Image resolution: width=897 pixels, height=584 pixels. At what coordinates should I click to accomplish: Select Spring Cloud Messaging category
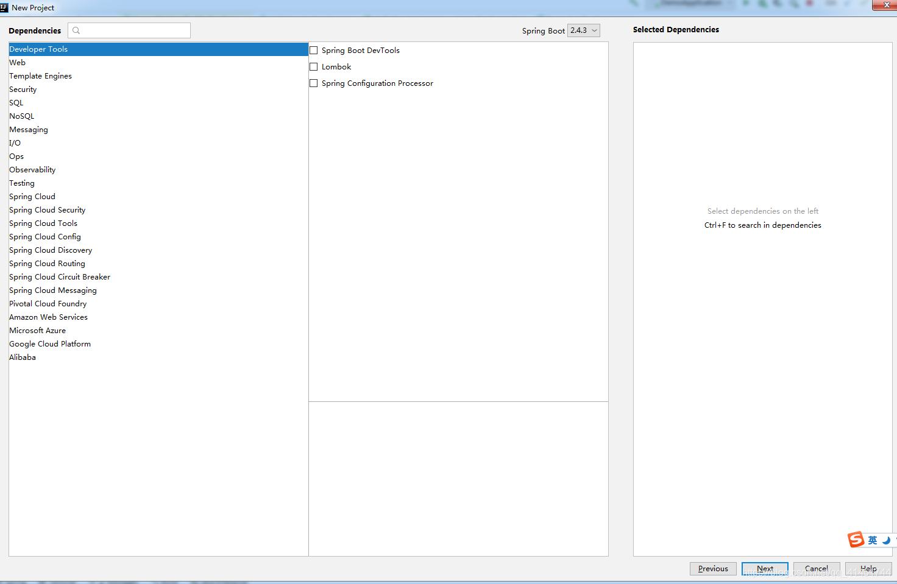(158, 290)
